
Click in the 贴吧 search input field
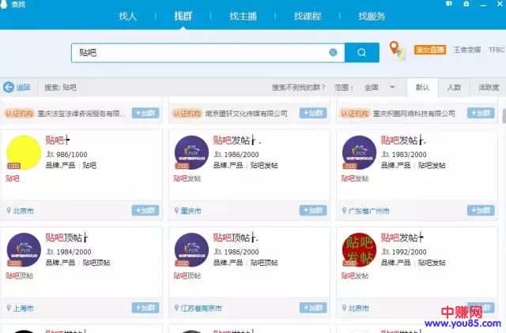coord(198,53)
